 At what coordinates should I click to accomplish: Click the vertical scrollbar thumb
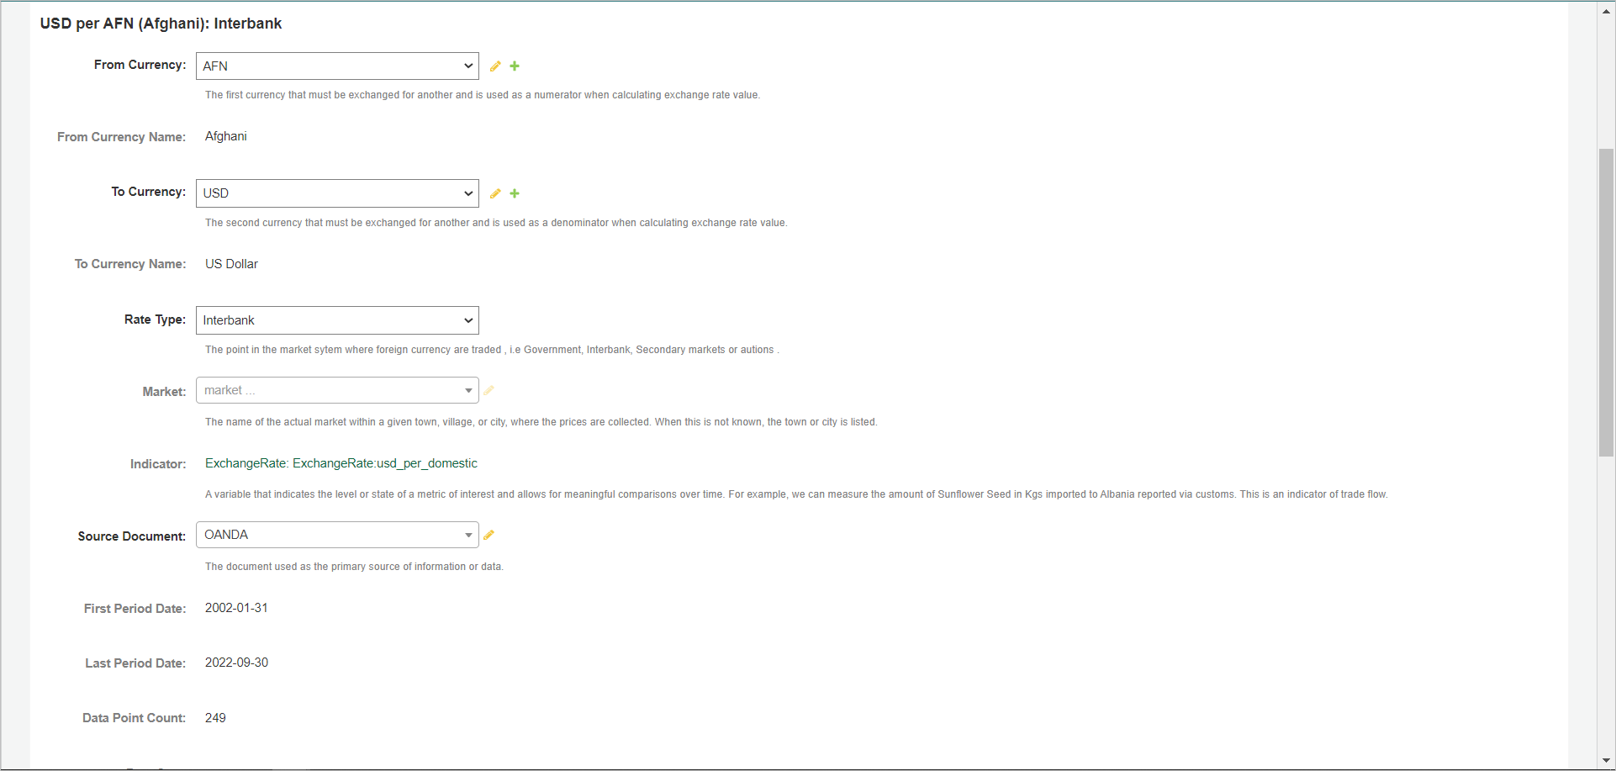point(1606,303)
